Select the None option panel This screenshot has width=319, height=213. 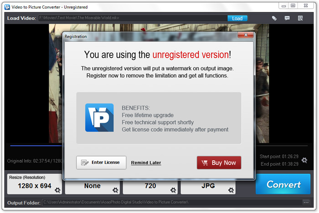point(93,187)
